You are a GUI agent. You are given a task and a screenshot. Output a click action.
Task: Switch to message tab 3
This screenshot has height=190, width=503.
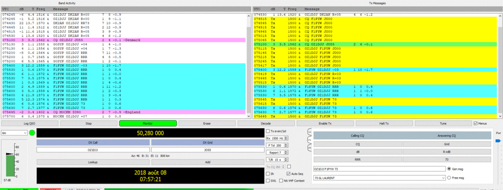[309, 148]
